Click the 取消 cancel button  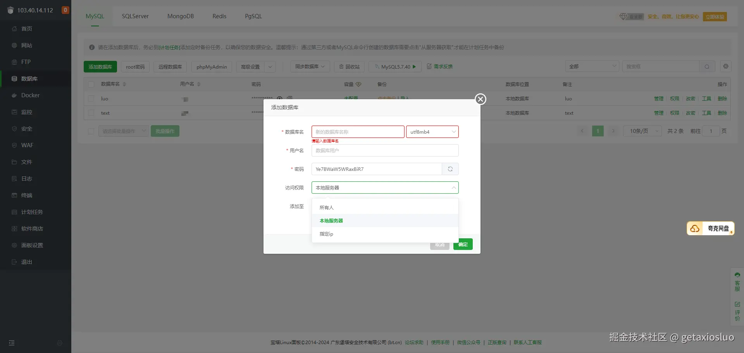pos(440,245)
